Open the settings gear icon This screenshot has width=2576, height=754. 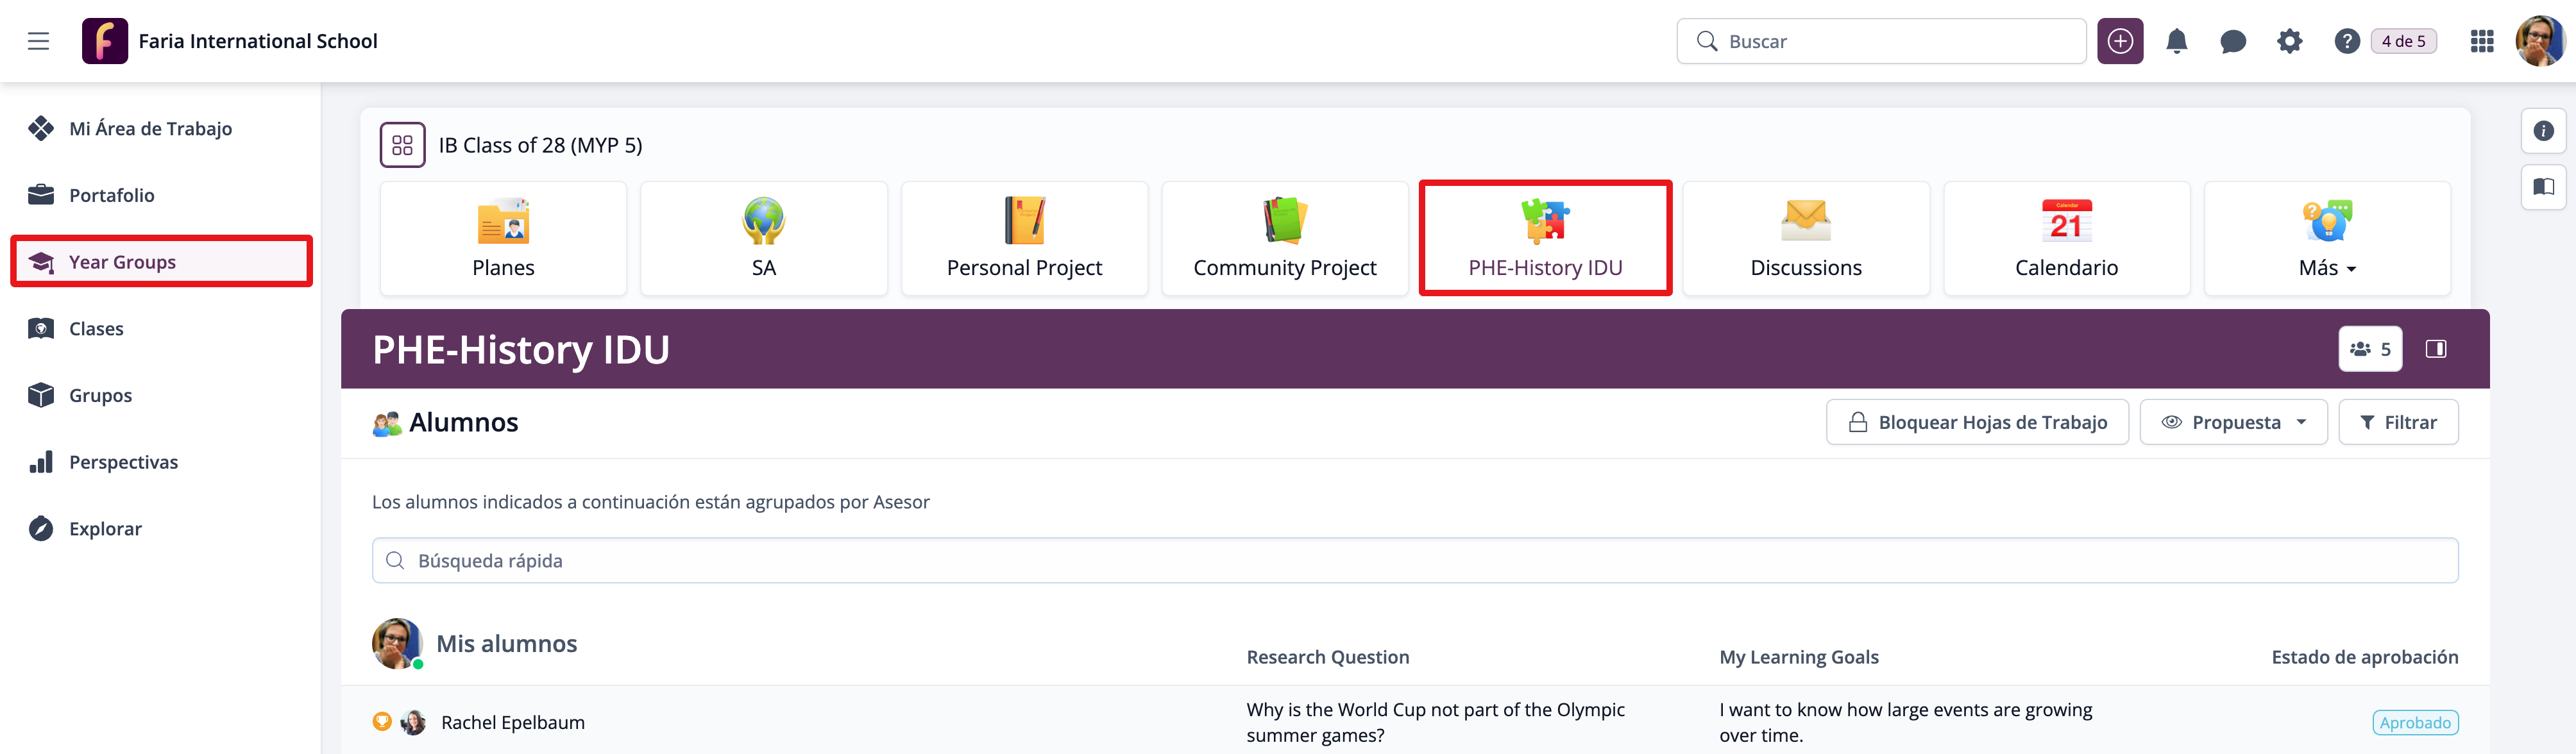point(2289,41)
